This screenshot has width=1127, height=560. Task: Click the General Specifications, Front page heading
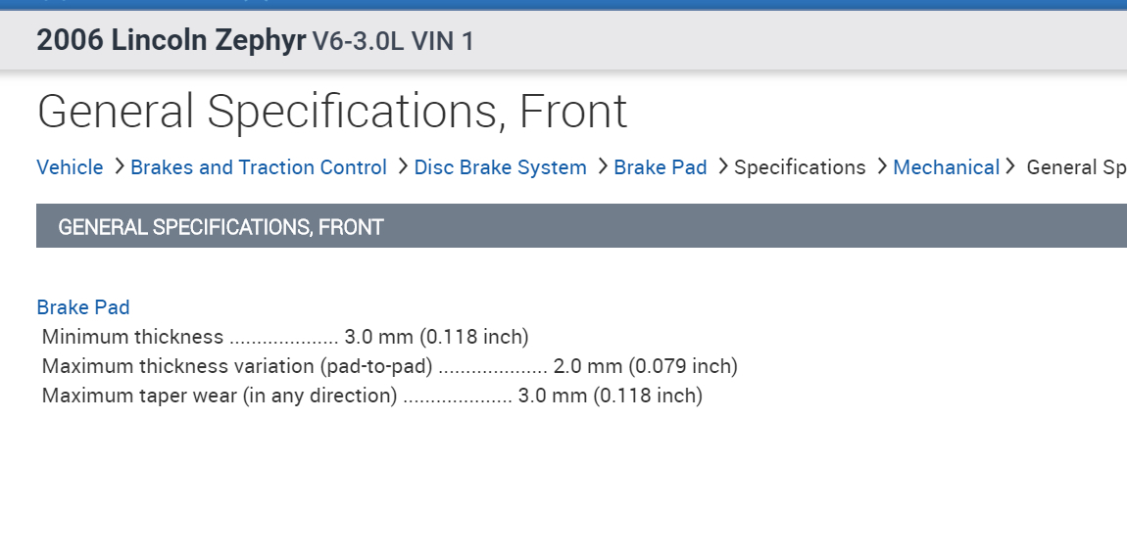(332, 112)
